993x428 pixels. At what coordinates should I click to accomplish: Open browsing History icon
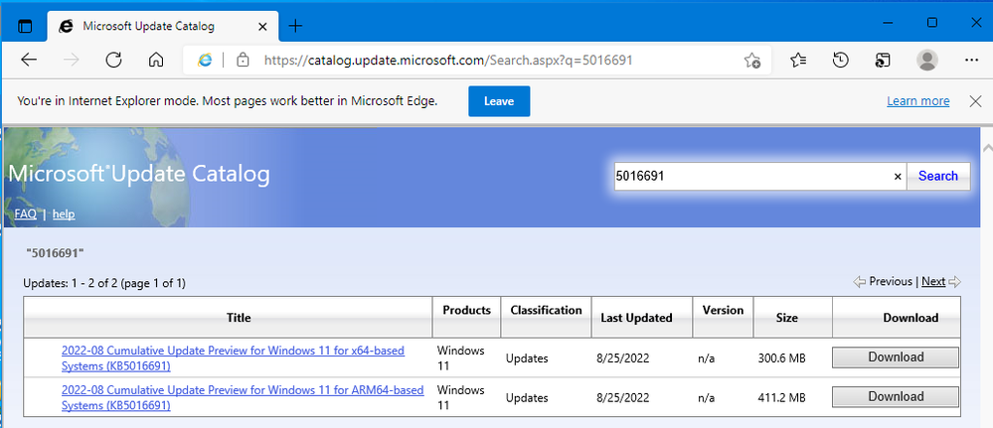[x=840, y=61]
